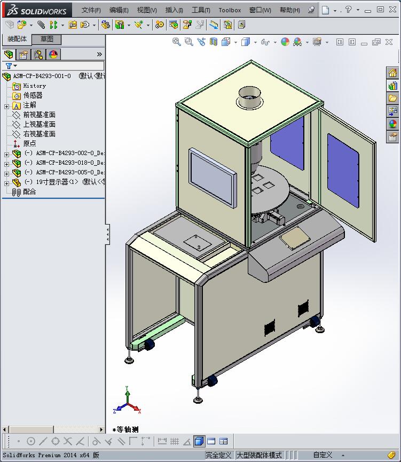Click the Show Hidden Components icon

(x=105, y=25)
